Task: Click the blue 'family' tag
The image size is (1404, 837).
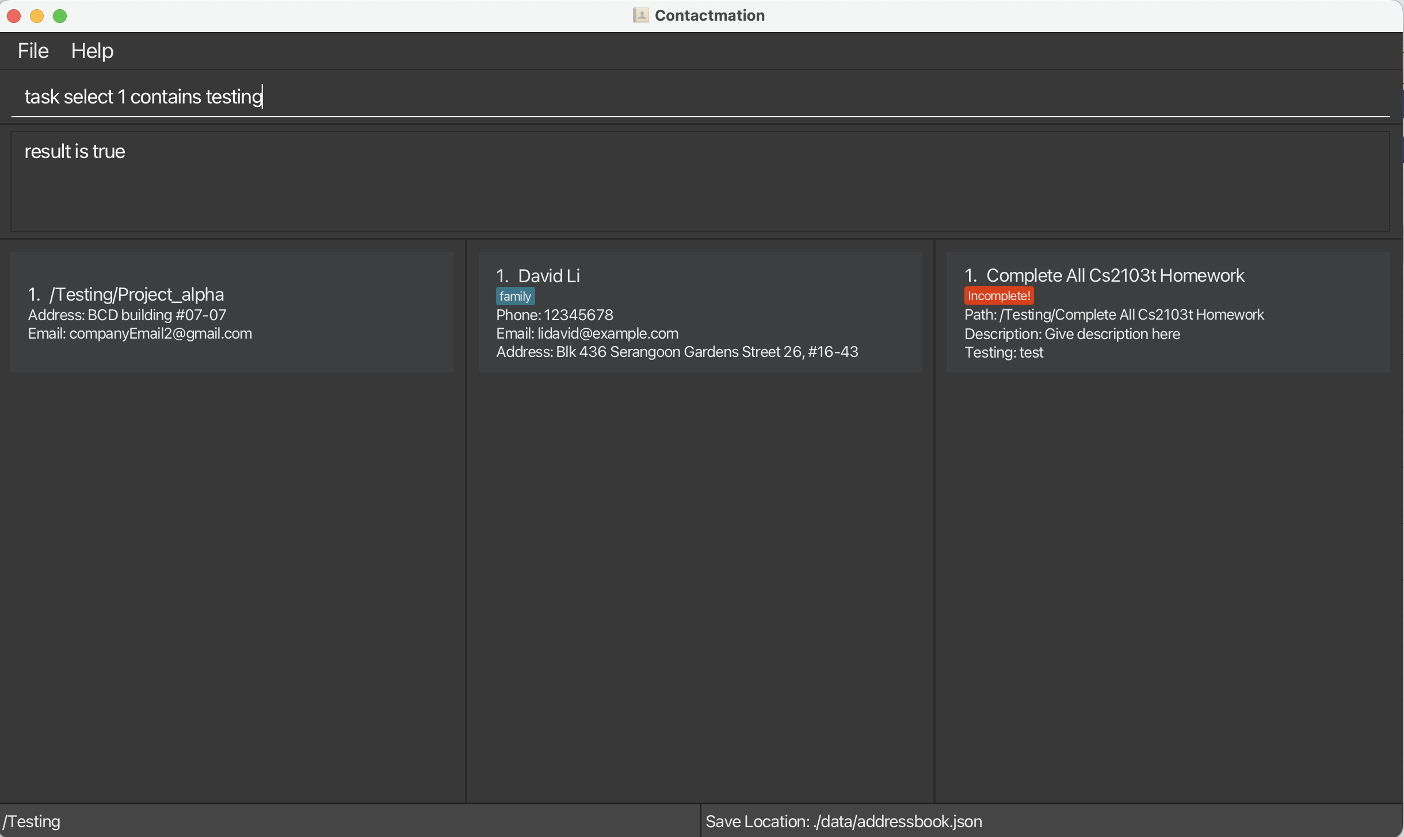Action: click(515, 297)
